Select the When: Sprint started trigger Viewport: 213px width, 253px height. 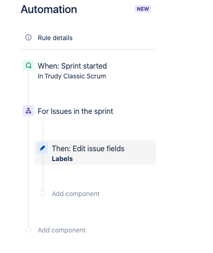pos(72,66)
